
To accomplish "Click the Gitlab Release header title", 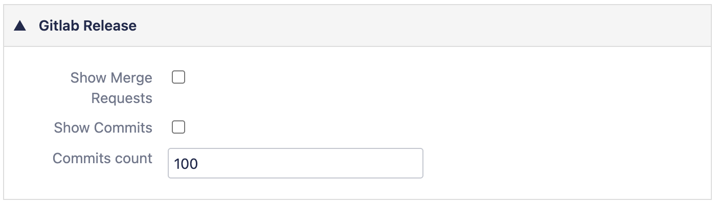I will 87,25.
